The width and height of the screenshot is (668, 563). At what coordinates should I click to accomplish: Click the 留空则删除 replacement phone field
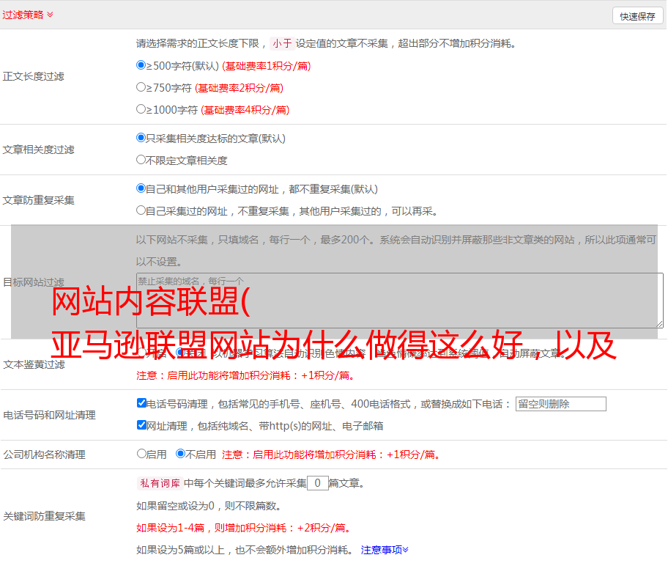pyautogui.click(x=560, y=404)
